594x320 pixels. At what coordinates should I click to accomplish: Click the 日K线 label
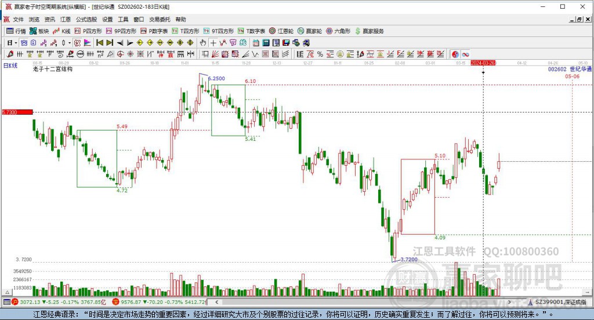click(x=10, y=66)
